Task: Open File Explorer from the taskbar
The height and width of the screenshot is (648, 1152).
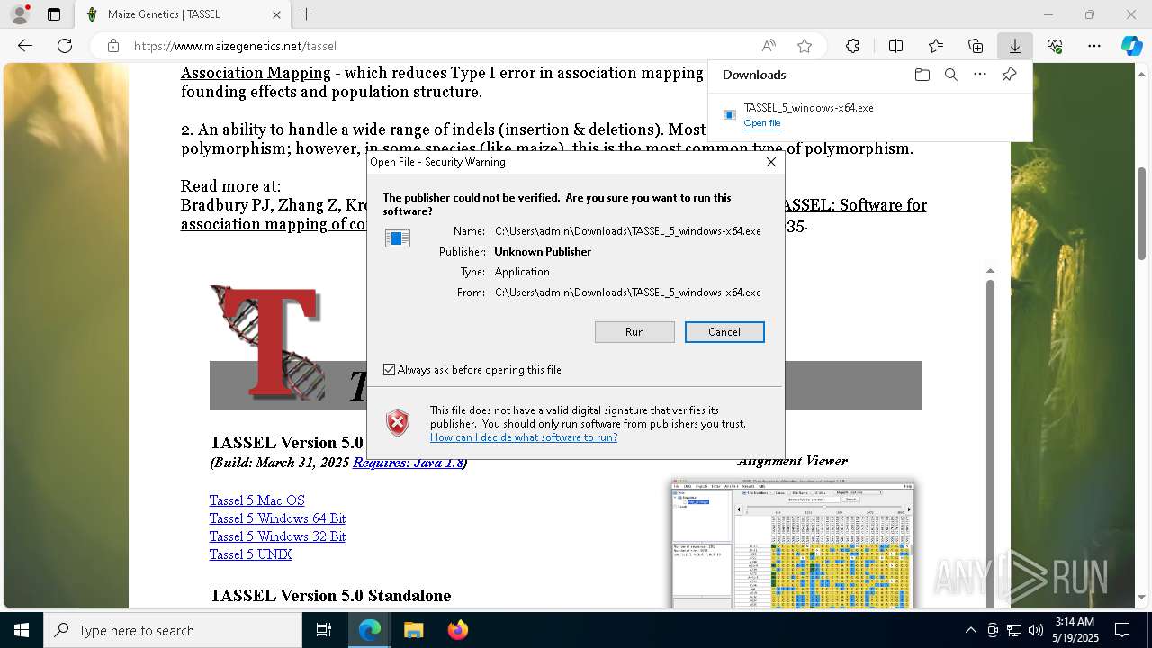Action: (x=413, y=630)
